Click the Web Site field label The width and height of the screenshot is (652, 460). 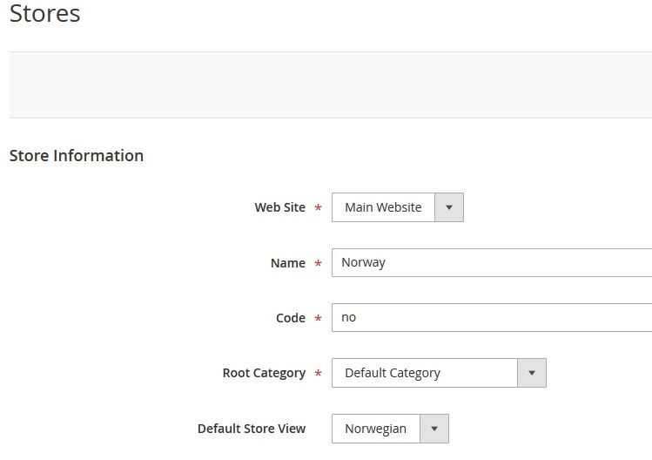coord(279,207)
